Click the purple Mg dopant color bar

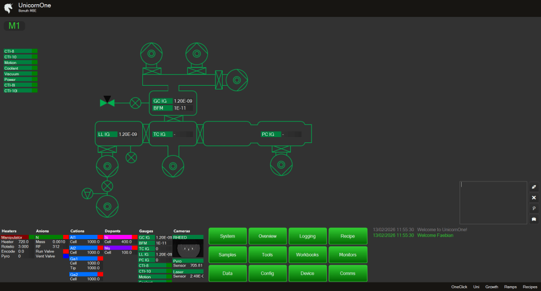[x=117, y=248]
